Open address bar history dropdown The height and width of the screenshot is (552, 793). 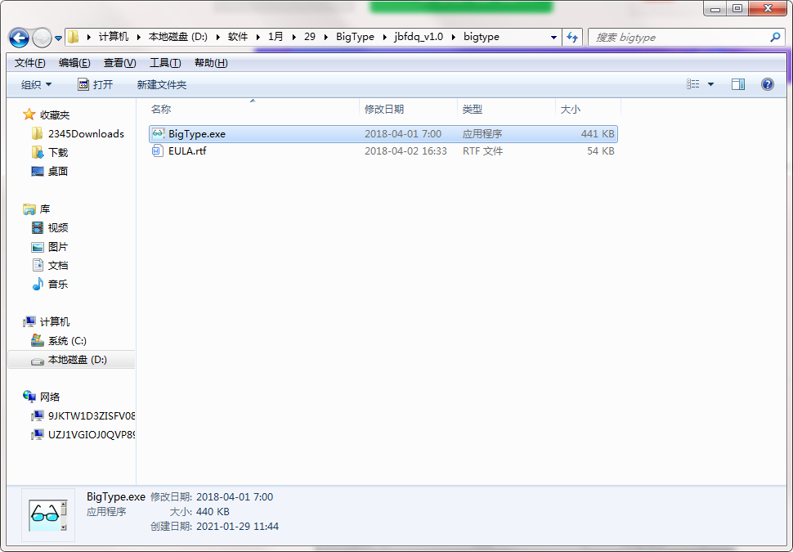(x=553, y=38)
